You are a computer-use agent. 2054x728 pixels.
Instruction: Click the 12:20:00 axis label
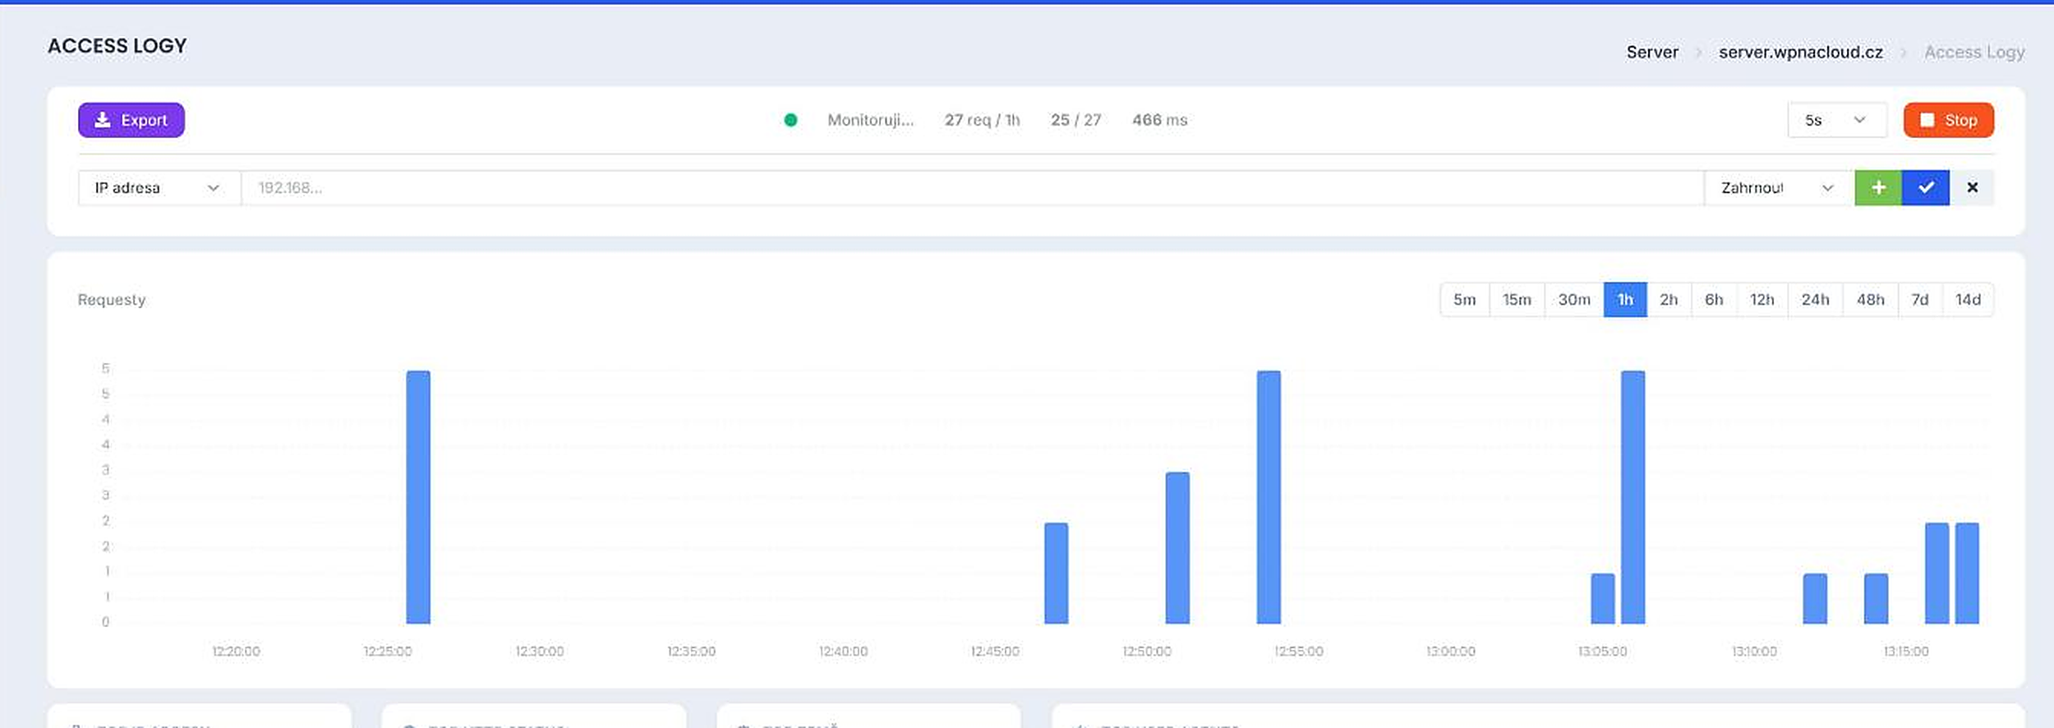[236, 652]
